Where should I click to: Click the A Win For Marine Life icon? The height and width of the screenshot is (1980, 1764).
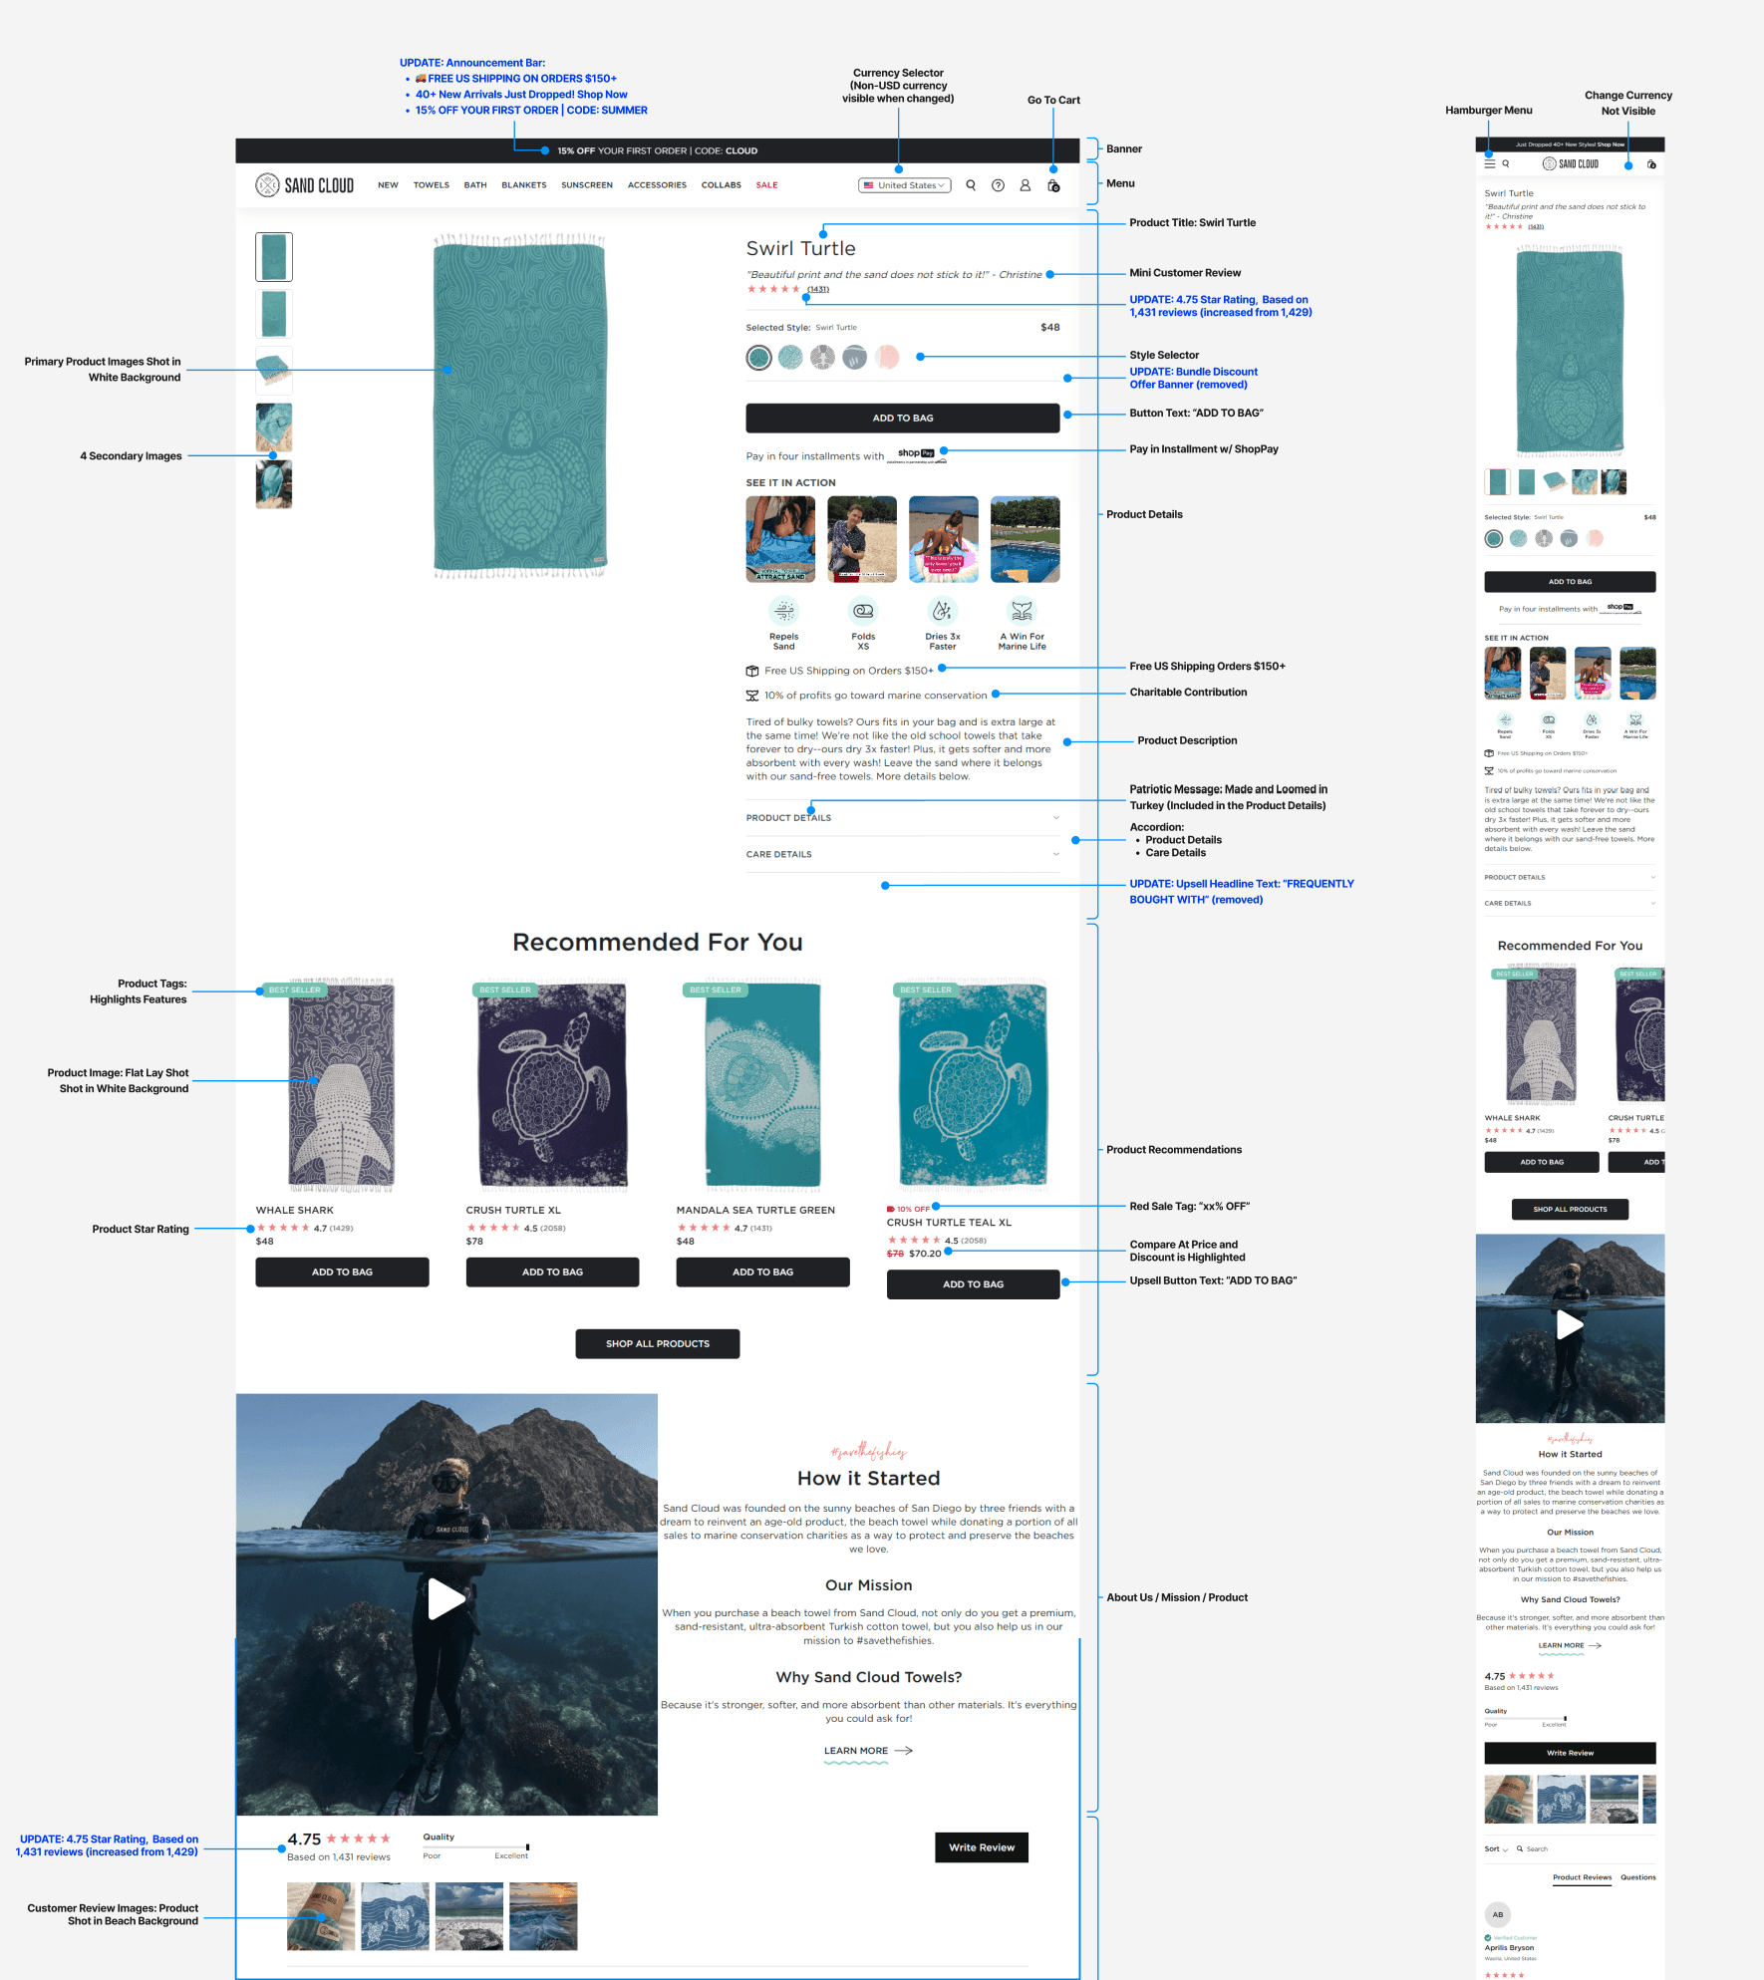click(1023, 609)
